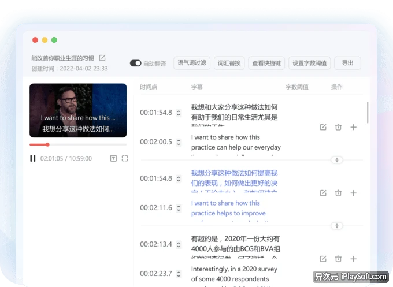This screenshot has width=393, height=287.
Task: Add a subtitle after the first block
Action: (x=353, y=127)
